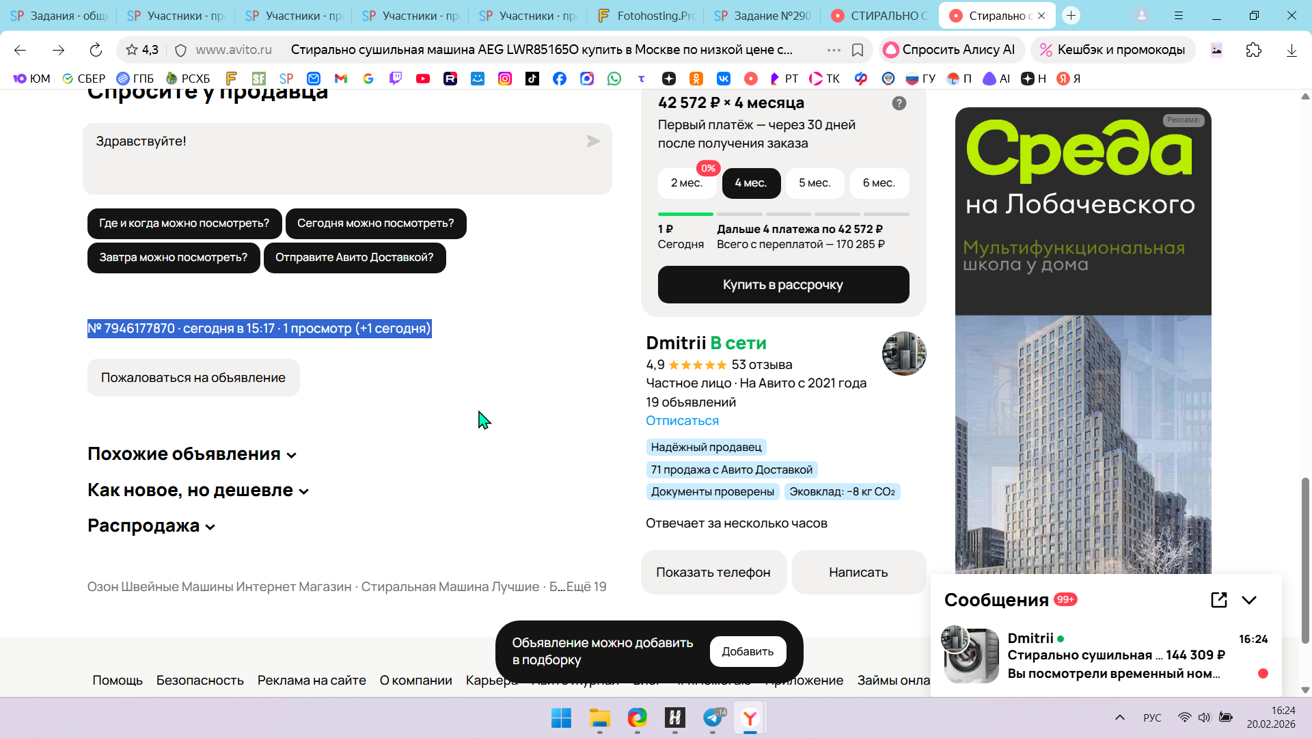Click the installment help question mark icon

[899, 103]
